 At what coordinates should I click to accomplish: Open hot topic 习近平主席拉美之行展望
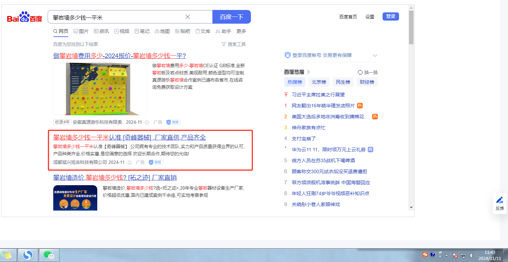click(x=318, y=95)
